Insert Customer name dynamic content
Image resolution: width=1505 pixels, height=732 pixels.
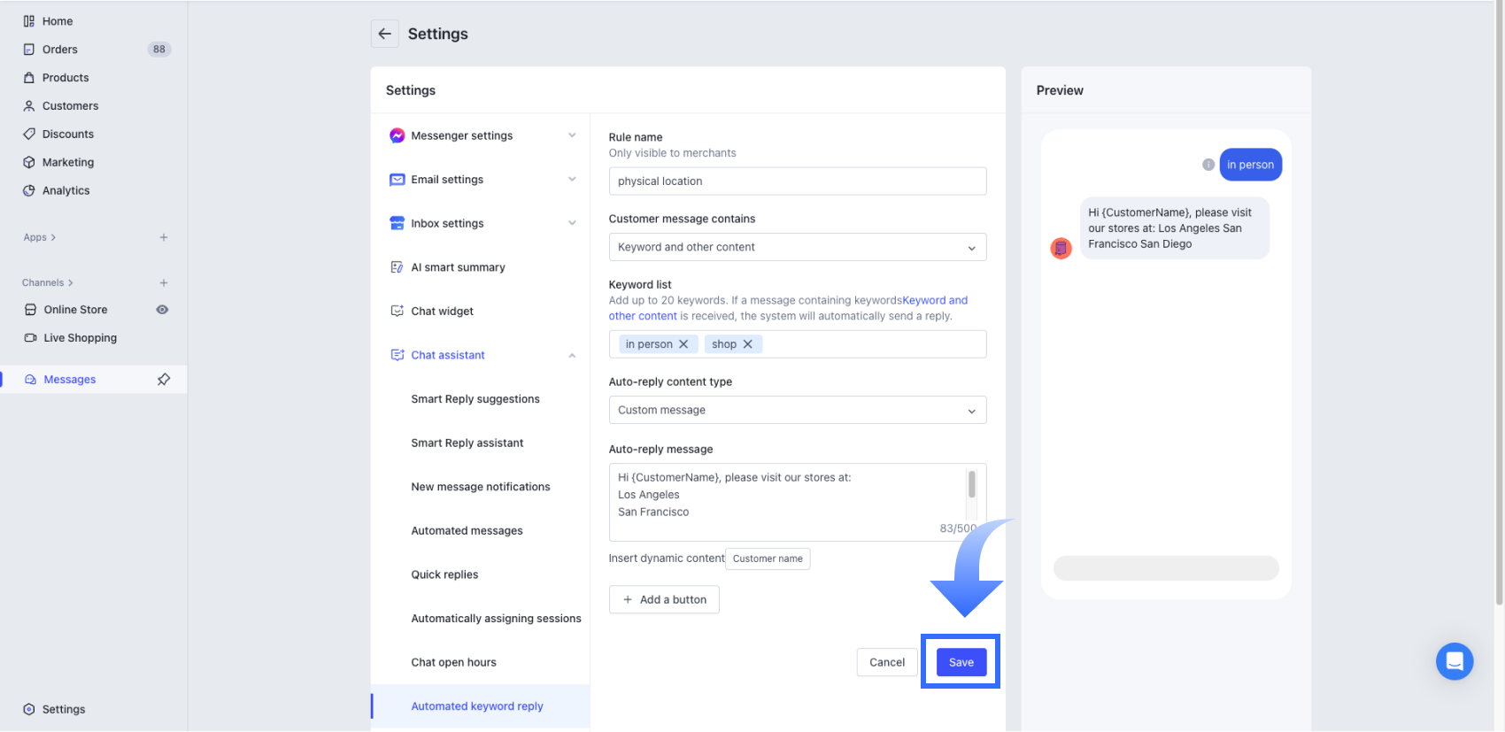[x=767, y=559]
